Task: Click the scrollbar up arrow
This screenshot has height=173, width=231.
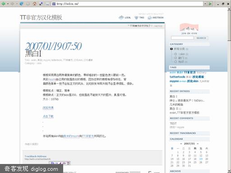Action: [x=229, y=9]
